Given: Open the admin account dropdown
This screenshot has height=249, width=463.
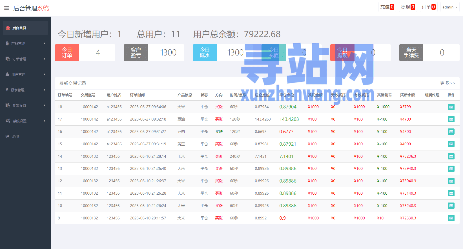Looking at the screenshot, I should coord(449,7).
